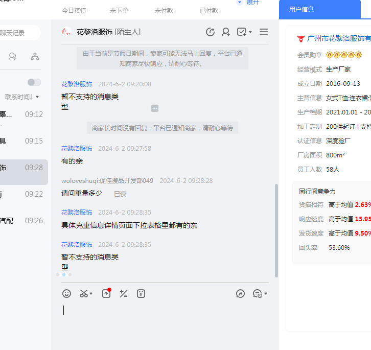Select the conversation timestamped 09:22

[25, 194]
